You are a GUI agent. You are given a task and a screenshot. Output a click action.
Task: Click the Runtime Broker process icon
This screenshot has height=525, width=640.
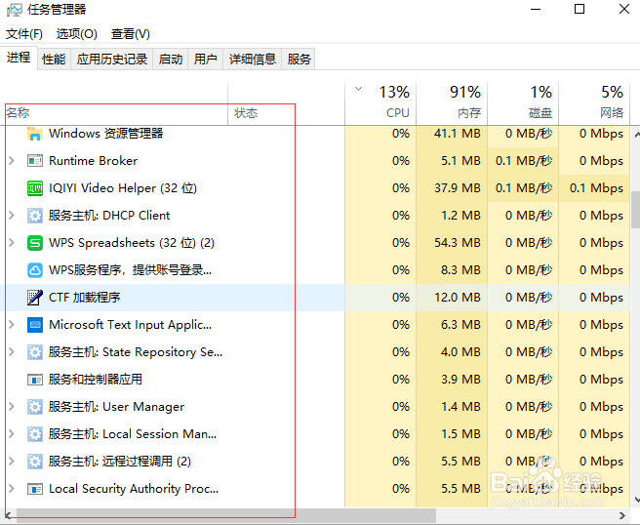pos(35,161)
